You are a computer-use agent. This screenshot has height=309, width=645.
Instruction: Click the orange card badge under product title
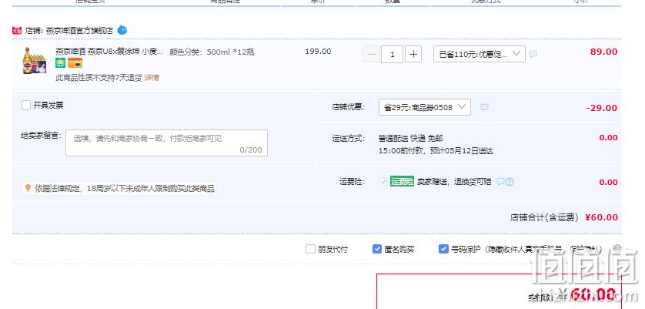75,63
